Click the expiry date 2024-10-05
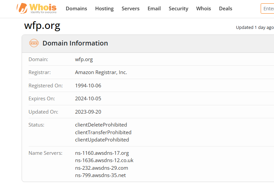Image resolution: width=274 pixels, height=187 pixels. click(x=88, y=99)
